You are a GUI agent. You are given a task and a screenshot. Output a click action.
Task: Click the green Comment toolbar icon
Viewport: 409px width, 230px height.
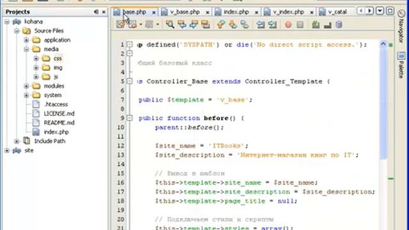(316, 24)
